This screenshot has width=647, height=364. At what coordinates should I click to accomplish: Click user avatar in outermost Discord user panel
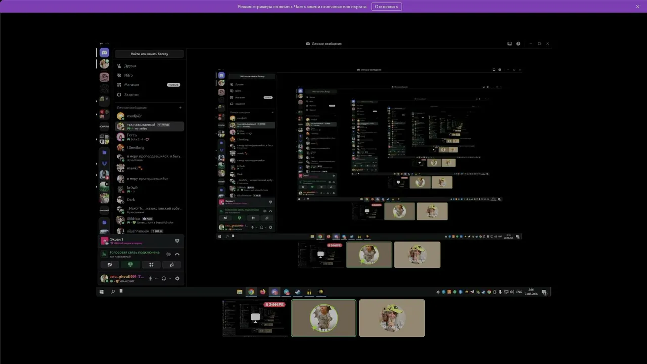(104, 278)
